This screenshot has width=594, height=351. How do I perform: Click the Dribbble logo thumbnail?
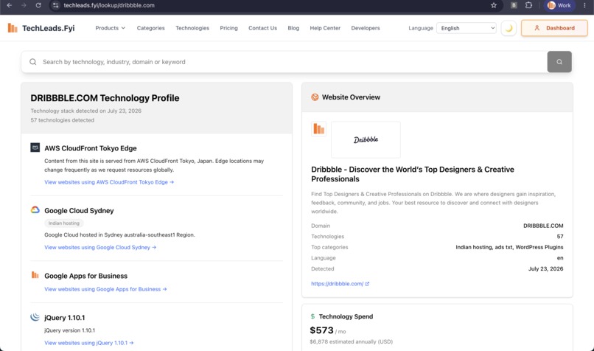click(366, 139)
